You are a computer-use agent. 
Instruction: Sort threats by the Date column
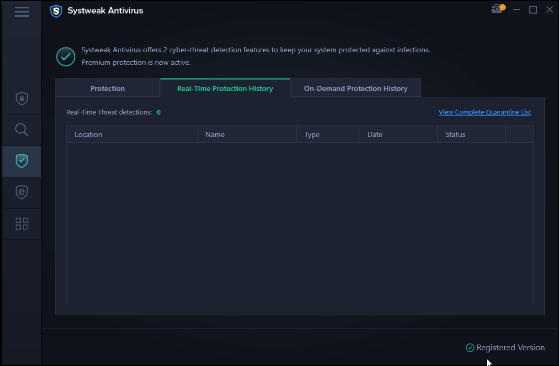[375, 134]
